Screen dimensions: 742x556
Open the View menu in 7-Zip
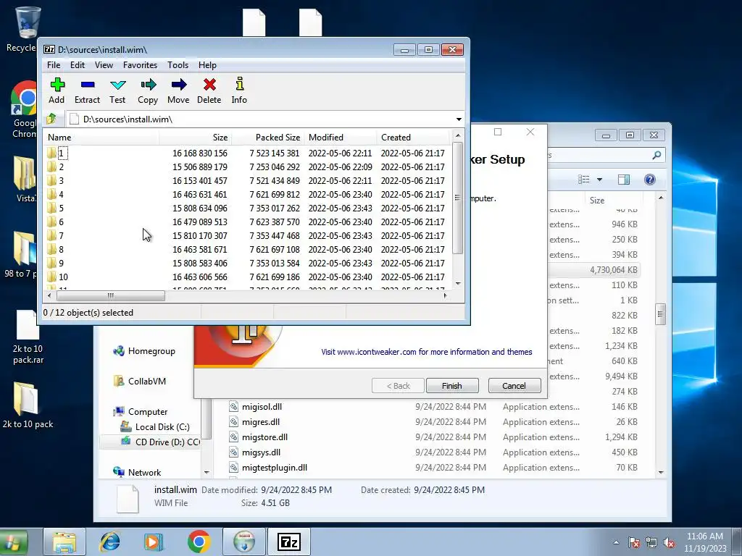(x=104, y=65)
